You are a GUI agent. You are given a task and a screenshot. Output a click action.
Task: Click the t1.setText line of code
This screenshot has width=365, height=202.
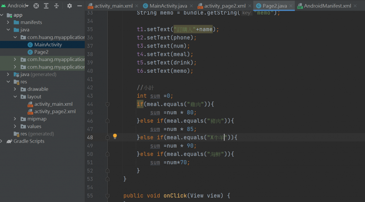click(x=178, y=29)
